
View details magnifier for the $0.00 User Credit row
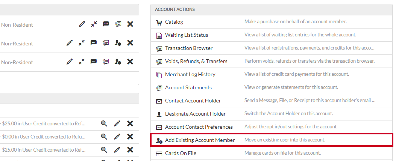coord(104,137)
